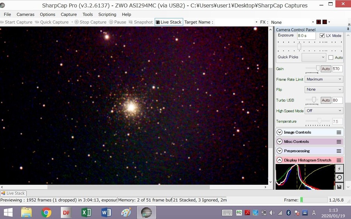The image size is (351, 219).
Task: Open the Frame Rate Limit dropdown
Action: [324, 79]
